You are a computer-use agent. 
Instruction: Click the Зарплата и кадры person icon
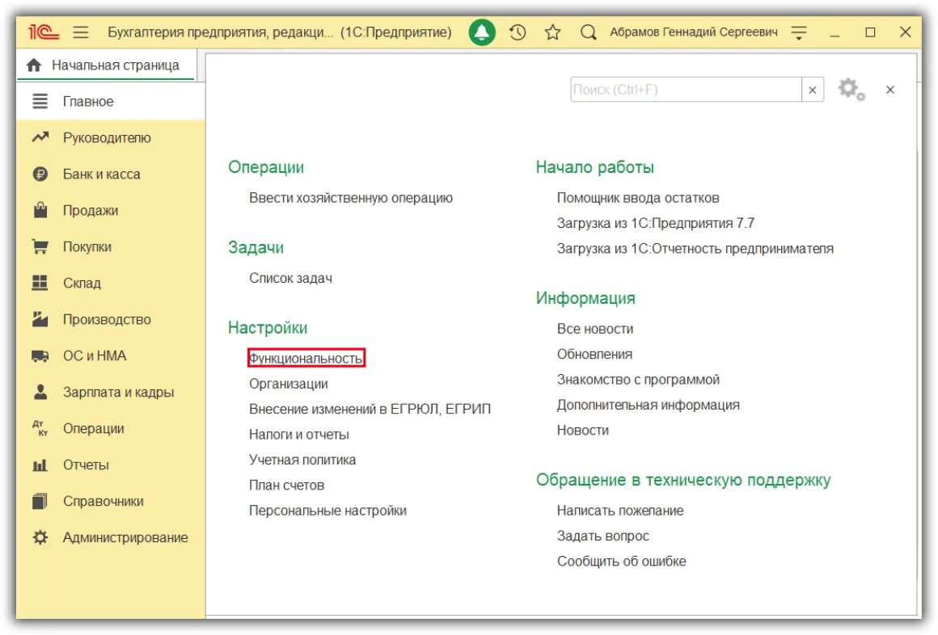pyautogui.click(x=40, y=393)
